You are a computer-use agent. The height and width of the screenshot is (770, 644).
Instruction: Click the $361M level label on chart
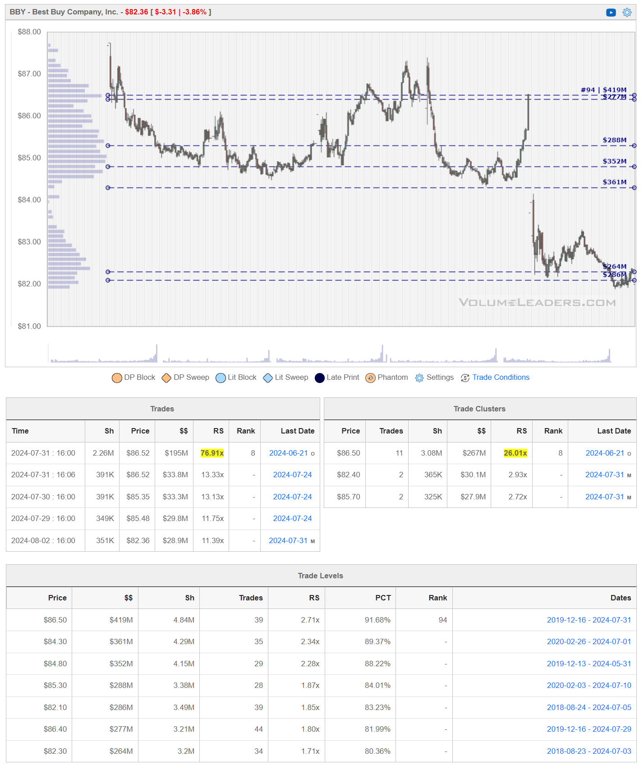click(x=614, y=182)
